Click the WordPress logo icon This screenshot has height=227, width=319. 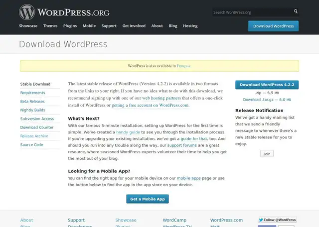tap(27, 12)
